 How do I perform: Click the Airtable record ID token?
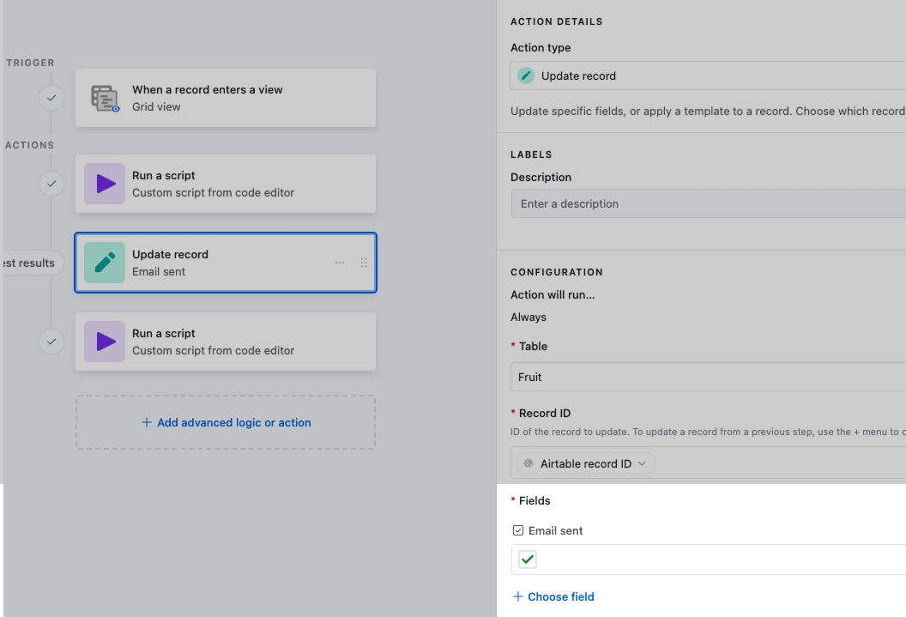[585, 463]
